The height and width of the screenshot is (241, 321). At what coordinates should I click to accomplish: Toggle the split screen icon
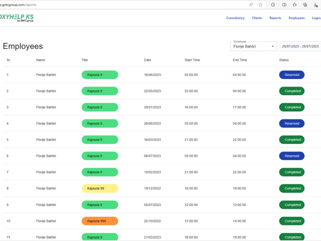point(284,5)
